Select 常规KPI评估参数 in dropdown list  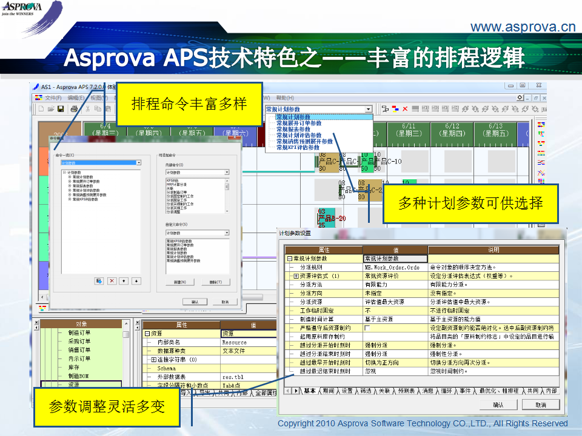coord(298,147)
